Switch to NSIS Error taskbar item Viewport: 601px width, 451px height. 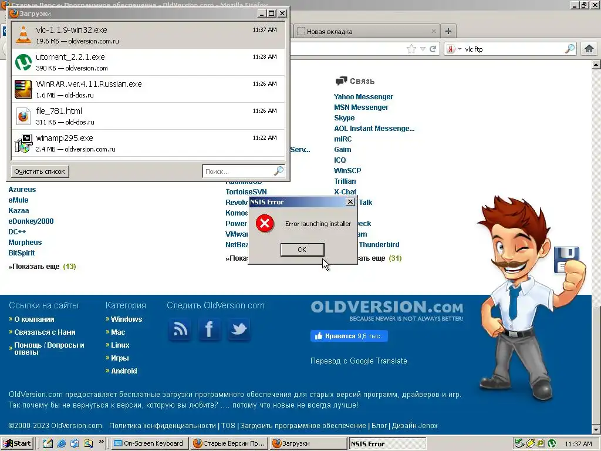[387, 444]
